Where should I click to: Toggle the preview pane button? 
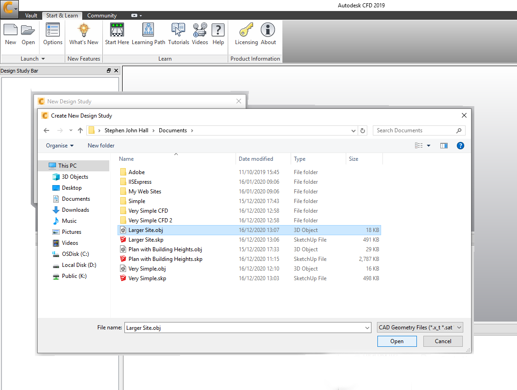[x=444, y=146]
